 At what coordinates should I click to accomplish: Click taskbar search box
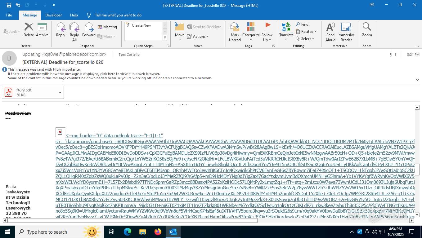60,232
